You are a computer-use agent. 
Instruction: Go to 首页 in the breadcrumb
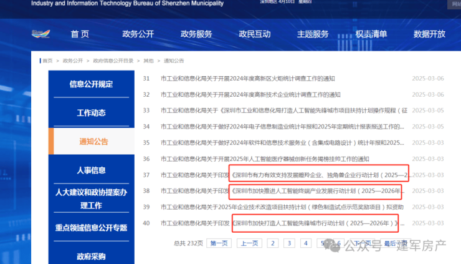tap(47, 61)
